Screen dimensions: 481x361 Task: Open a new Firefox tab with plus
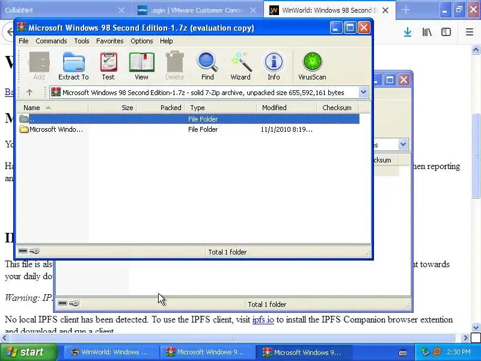pyautogui.click(x=405, y=10)
